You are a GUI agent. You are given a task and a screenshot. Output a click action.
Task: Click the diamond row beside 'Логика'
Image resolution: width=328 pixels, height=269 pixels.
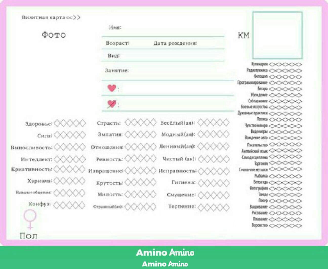[285, 119]
